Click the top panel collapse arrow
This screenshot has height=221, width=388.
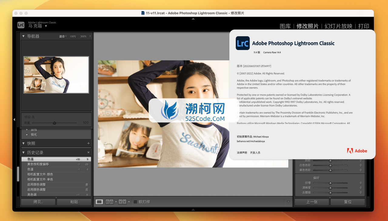point(193,19)
